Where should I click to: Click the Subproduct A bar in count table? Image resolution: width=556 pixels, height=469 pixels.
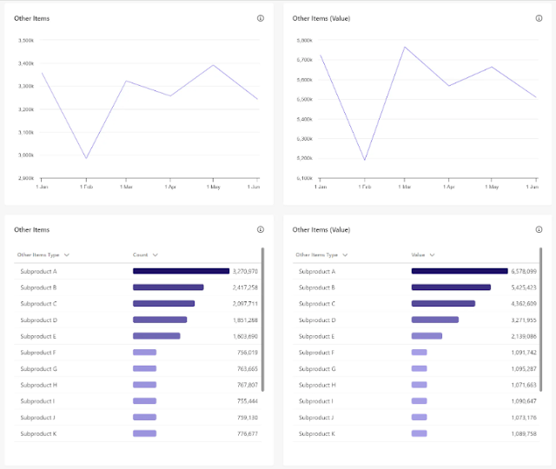[182, 271]
